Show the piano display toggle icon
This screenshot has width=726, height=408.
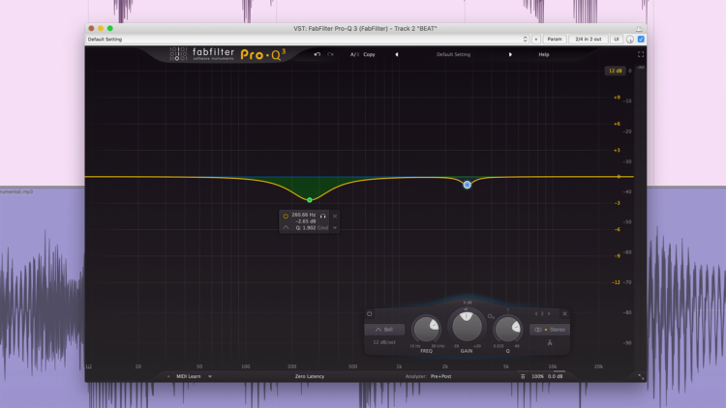89,366
